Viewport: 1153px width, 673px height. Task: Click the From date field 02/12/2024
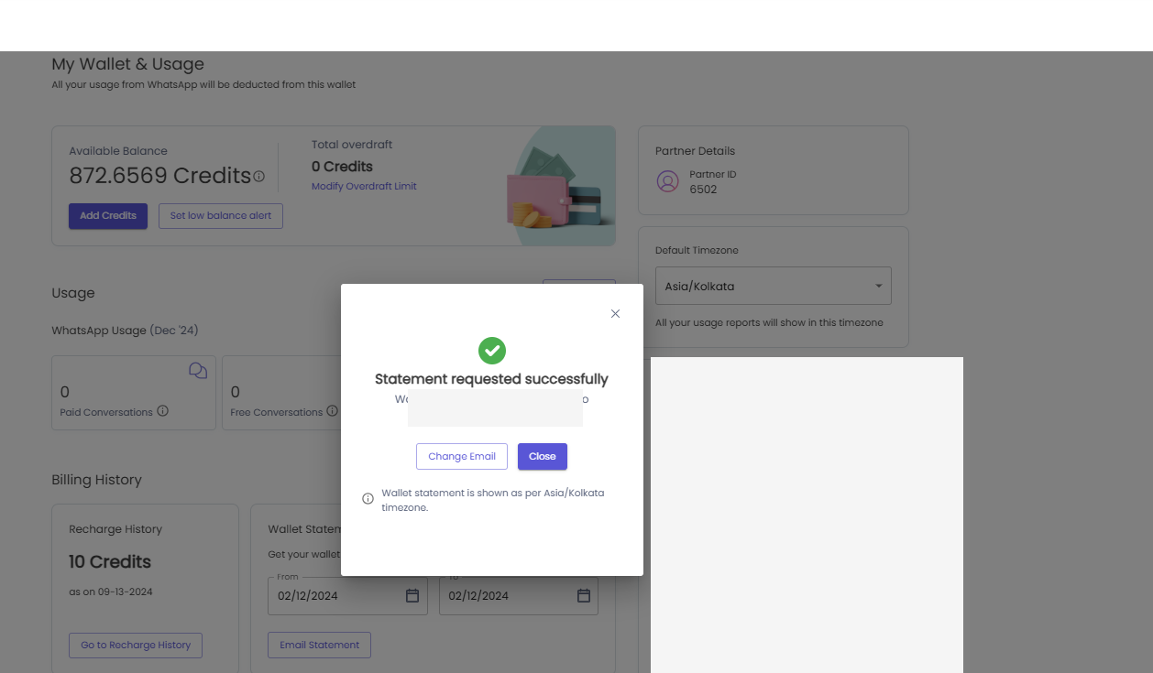347,596
